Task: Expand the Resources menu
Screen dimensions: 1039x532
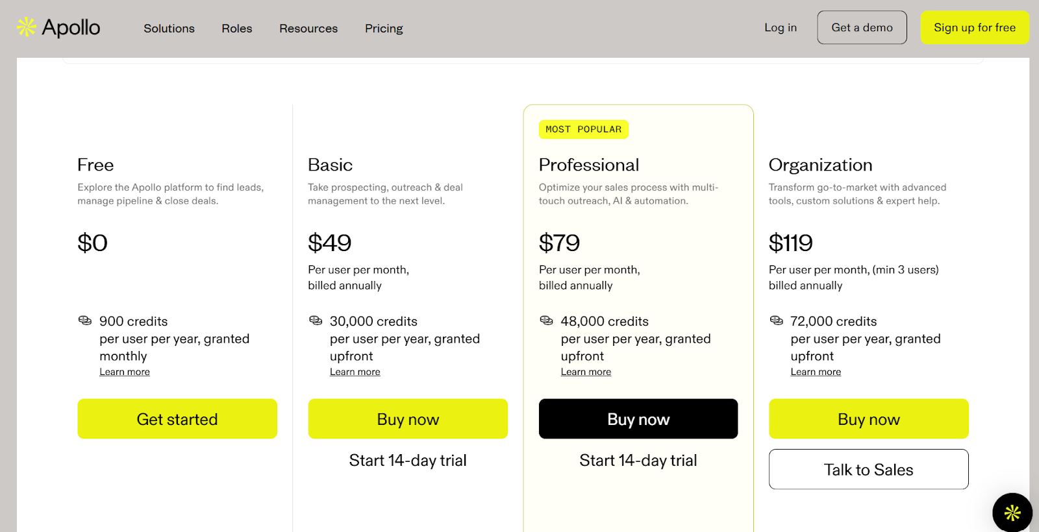Action: [308, 29]
